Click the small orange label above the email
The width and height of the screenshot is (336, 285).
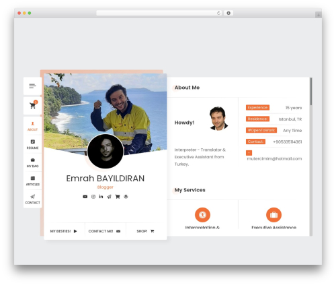[x=249, y=153]
